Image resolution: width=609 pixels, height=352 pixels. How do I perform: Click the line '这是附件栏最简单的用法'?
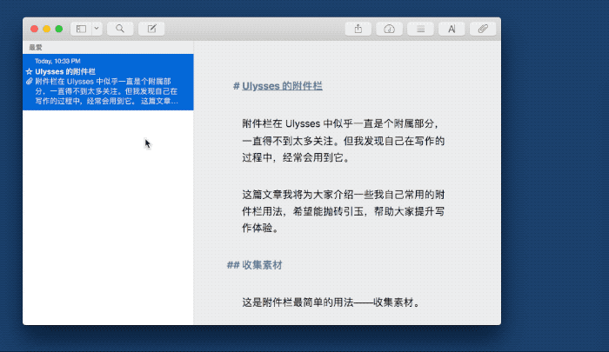click(331, 303)
